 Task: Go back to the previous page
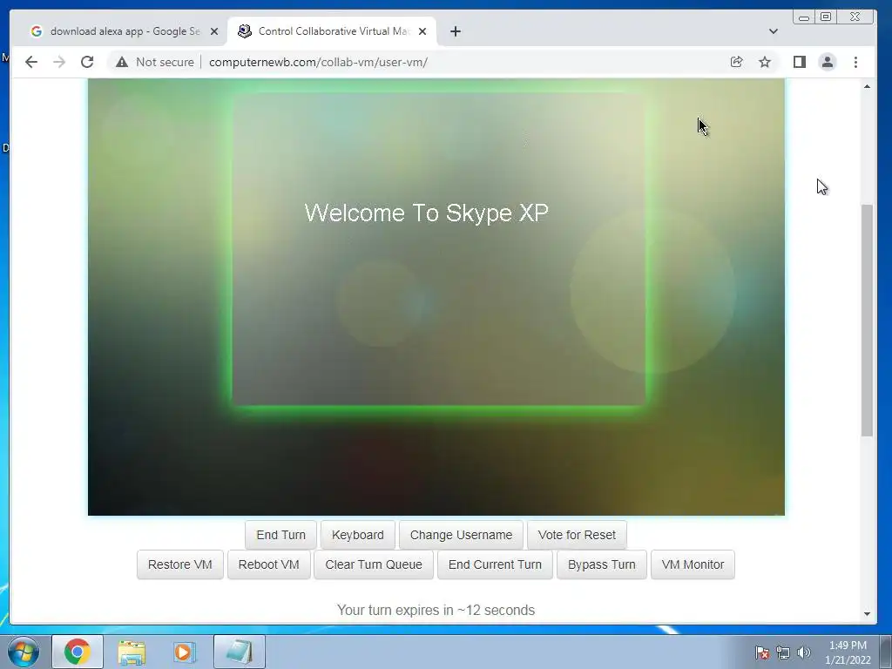point(31,62)
